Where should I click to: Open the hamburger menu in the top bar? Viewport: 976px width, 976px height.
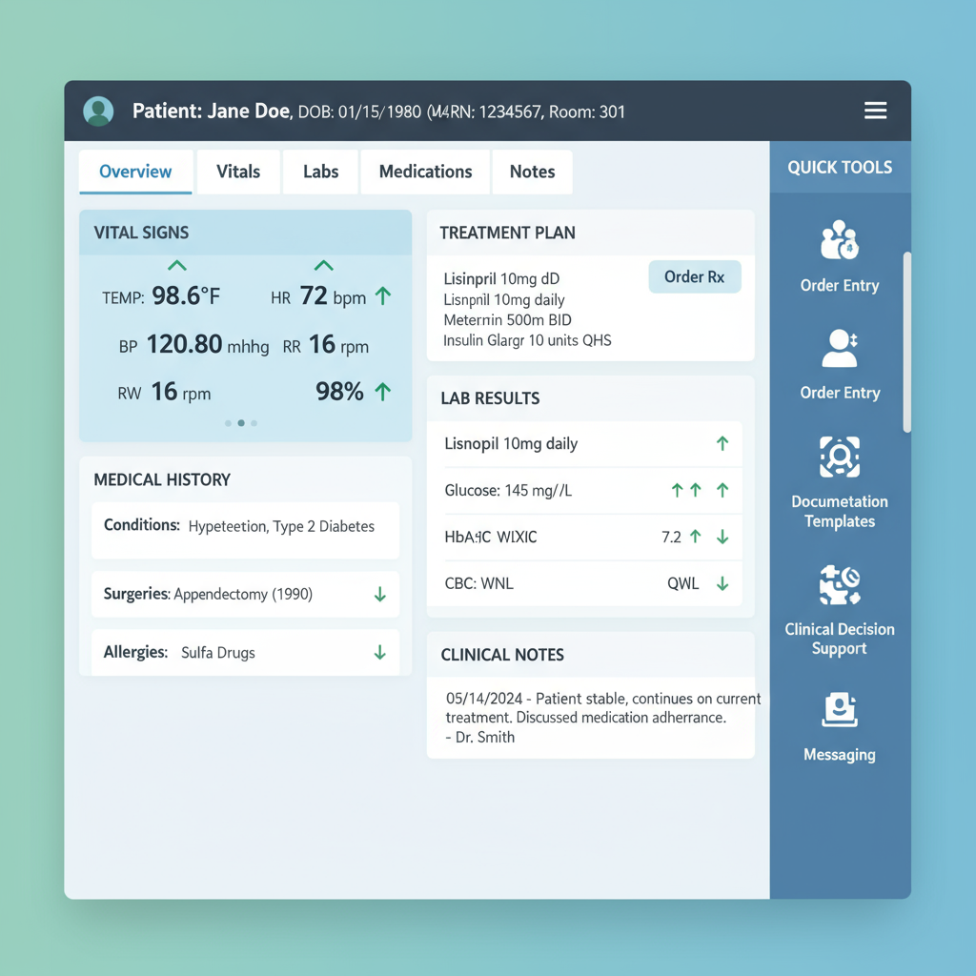click(875, 111)
